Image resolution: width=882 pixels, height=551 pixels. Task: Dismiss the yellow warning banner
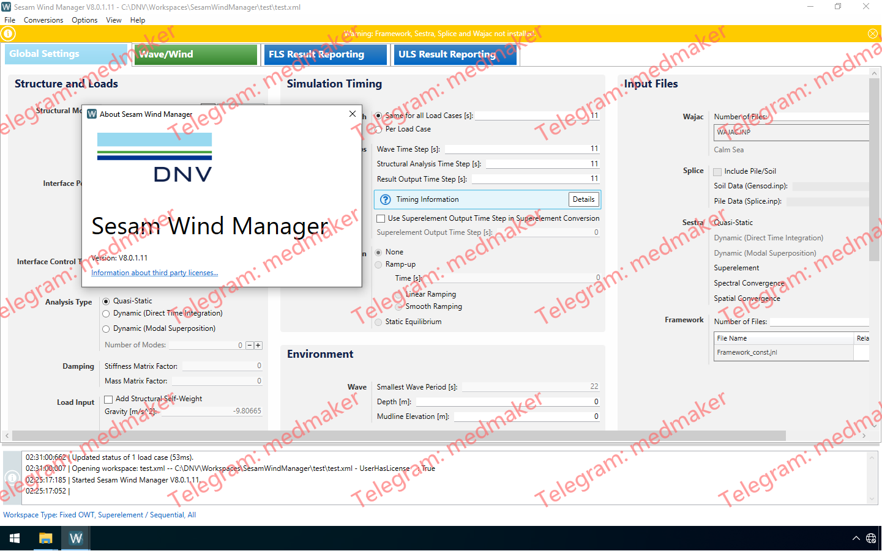pyautogui.click(x=872, y=34)
